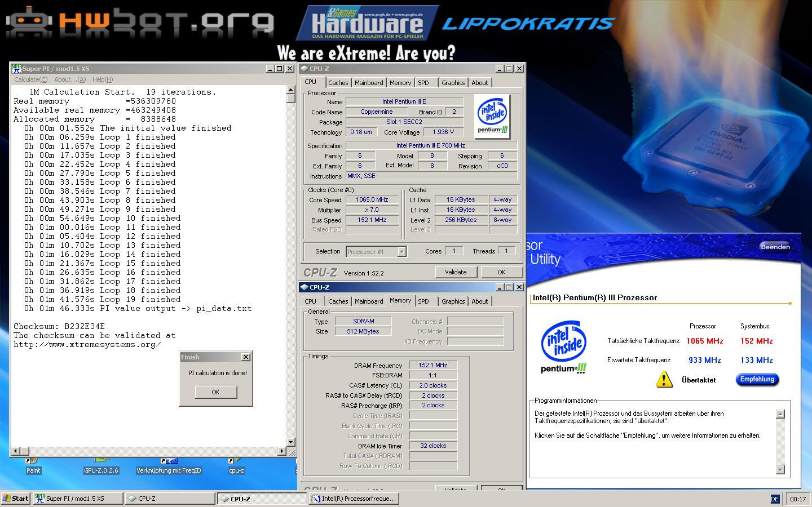The width and height of the screenshot is (812, 507).
Task: Switch to Caches tab in top CPU-Z
Action: tap(338, 83)
